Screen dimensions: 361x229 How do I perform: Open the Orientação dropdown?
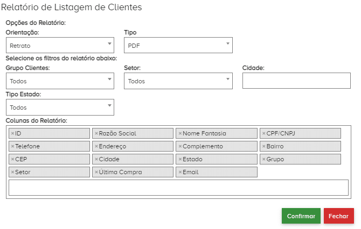tap(60, 46)
